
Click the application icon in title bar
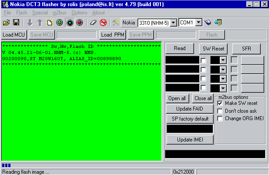(6, 4)
